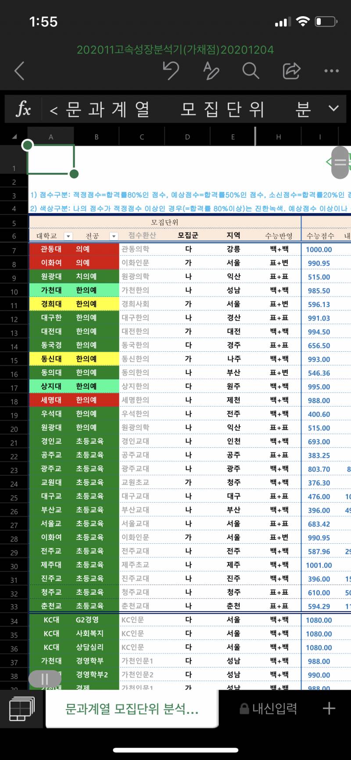Select cell 제주초교
The height and width of the screenshot is (760, 351).
[142, 565]
